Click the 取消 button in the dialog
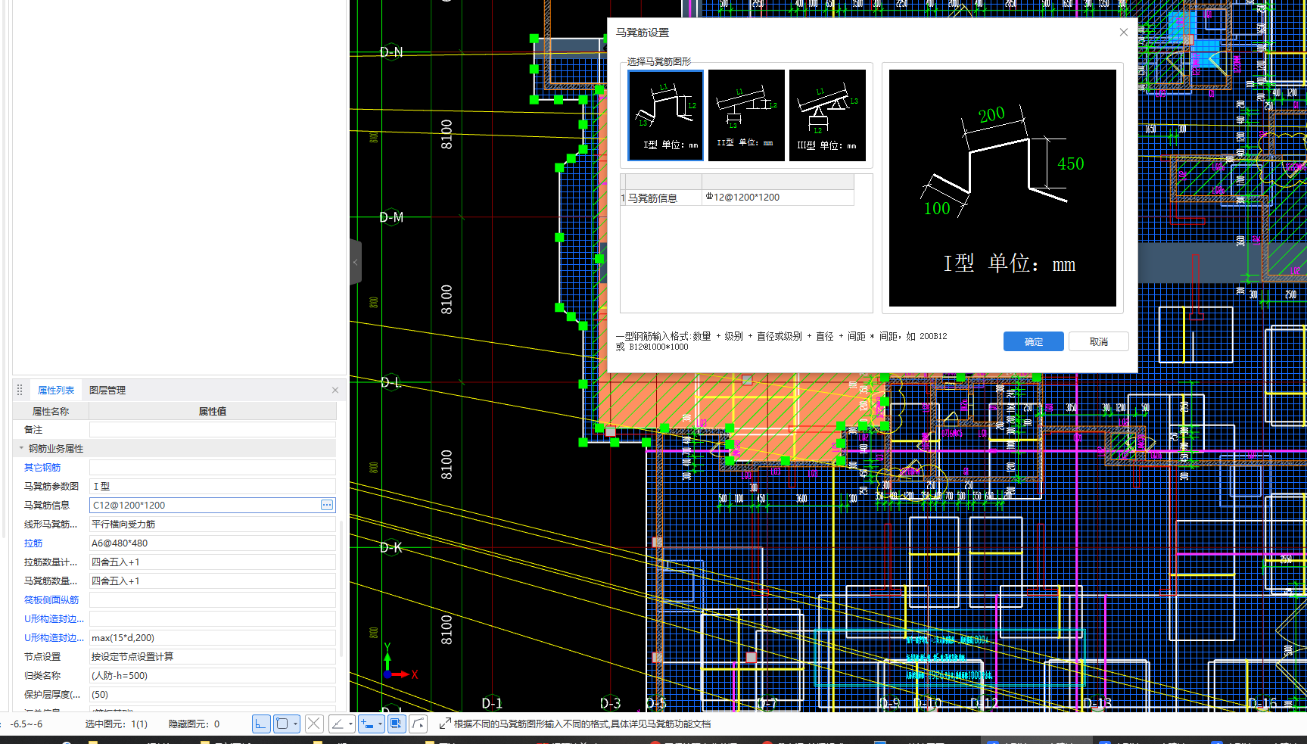The width and height of the screenshot is (1307, 744). 1099,341
